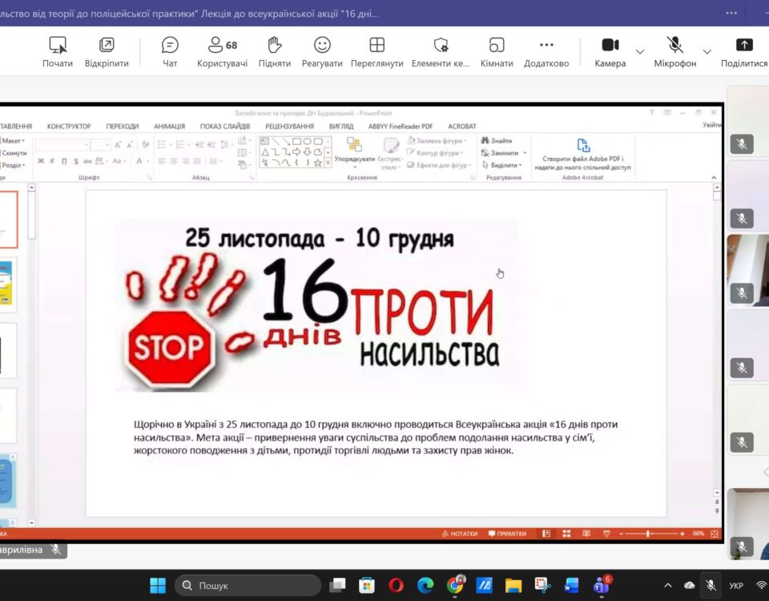Open the meeting title bar ellipsis menu

tap(731, 13)
